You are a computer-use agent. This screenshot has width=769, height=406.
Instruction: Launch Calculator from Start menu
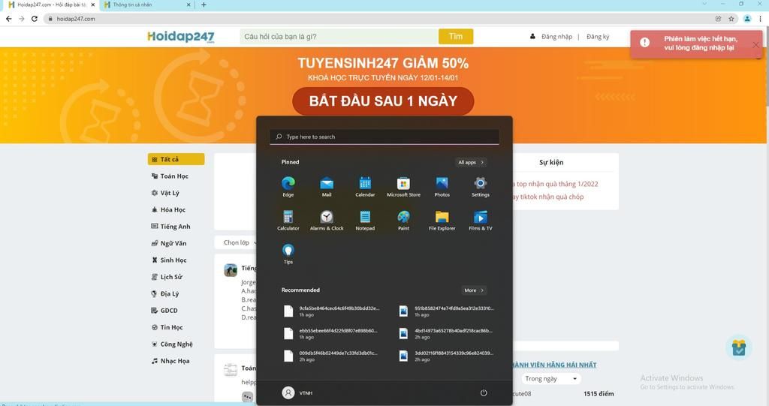288,220
